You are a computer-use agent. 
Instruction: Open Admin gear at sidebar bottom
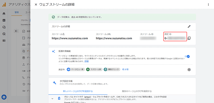(x=4, y=97)
